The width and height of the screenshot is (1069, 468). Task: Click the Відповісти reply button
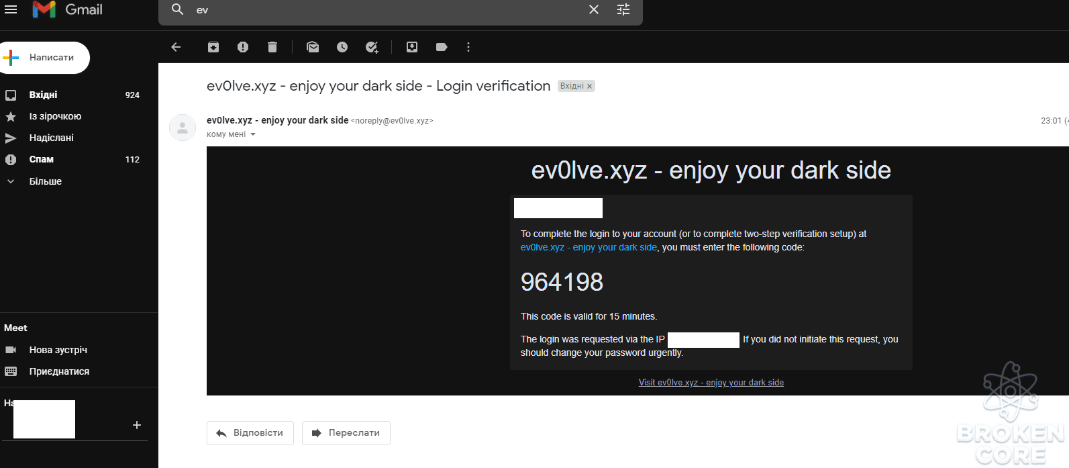250,433
